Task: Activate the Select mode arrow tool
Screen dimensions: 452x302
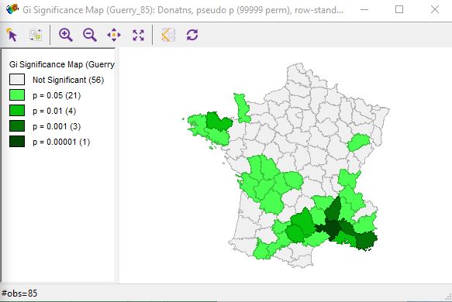Action: pyautogui.click(x=12, y=35)
